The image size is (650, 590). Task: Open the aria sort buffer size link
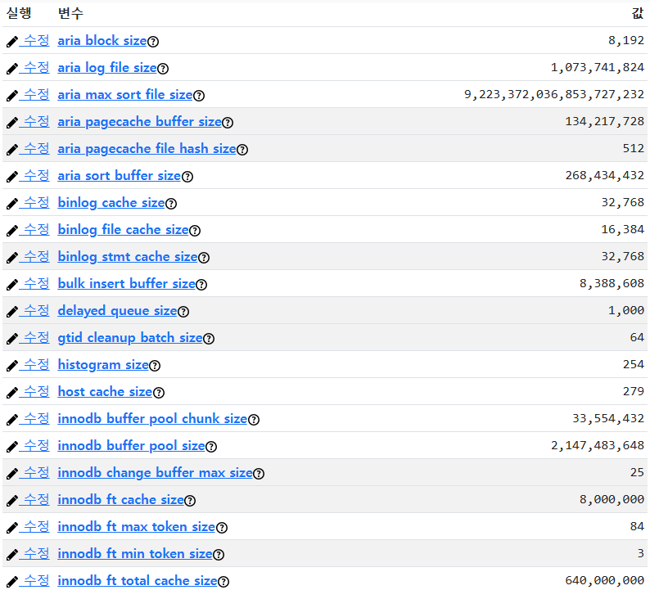click(120, 176)
